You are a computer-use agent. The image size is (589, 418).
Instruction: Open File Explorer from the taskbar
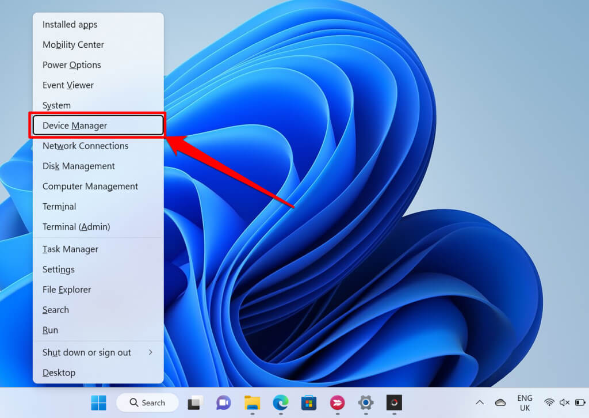coord(252,402)
